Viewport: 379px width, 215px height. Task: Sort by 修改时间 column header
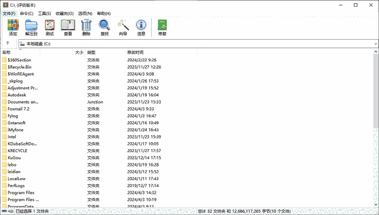point(161,52)
